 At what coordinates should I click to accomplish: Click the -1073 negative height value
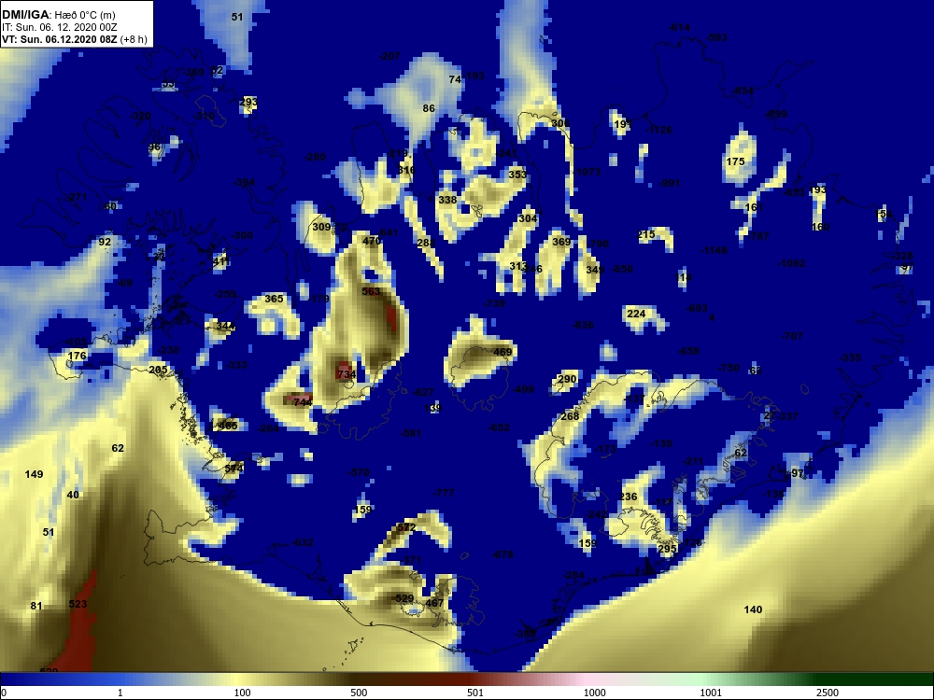[587, 172]
